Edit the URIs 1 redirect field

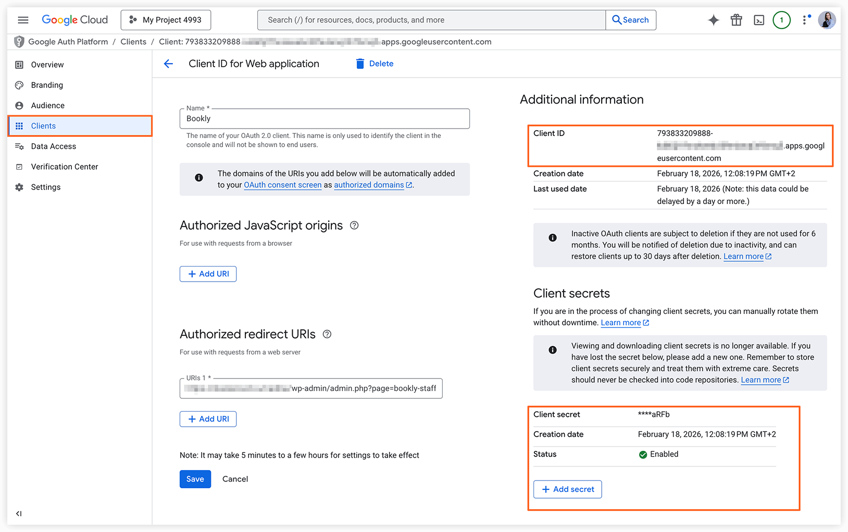[311, 388]
